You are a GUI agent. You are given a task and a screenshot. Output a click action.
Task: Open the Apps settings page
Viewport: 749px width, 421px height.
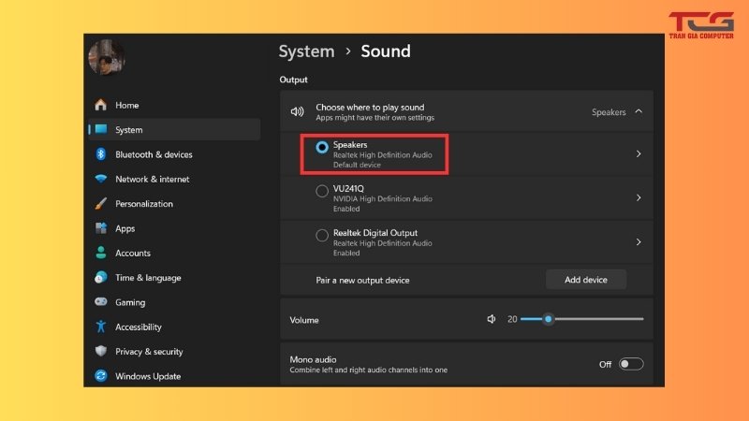[125, 228]
